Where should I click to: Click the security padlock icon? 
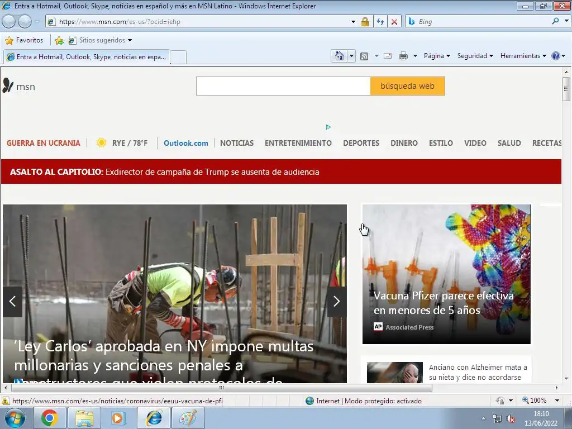(365, 22)
